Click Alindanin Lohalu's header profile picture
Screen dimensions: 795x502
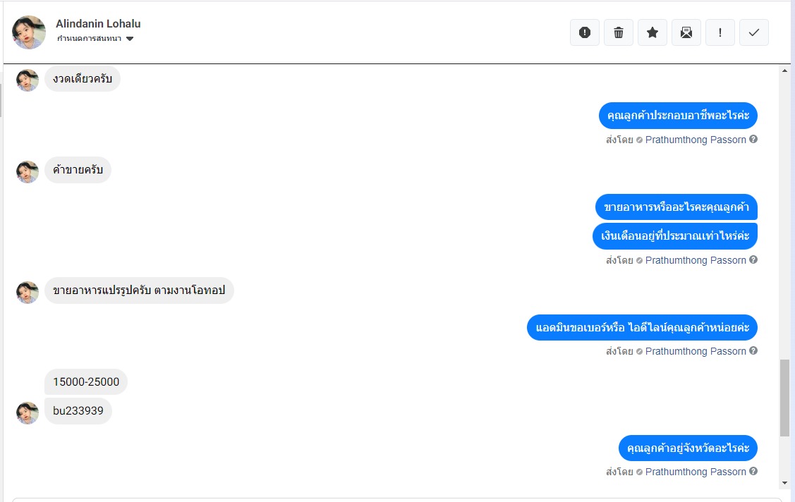29,32
